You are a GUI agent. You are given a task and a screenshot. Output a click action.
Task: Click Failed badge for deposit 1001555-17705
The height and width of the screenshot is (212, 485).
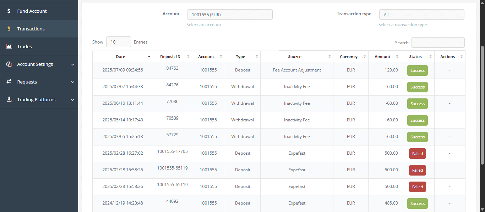point(417,154)
